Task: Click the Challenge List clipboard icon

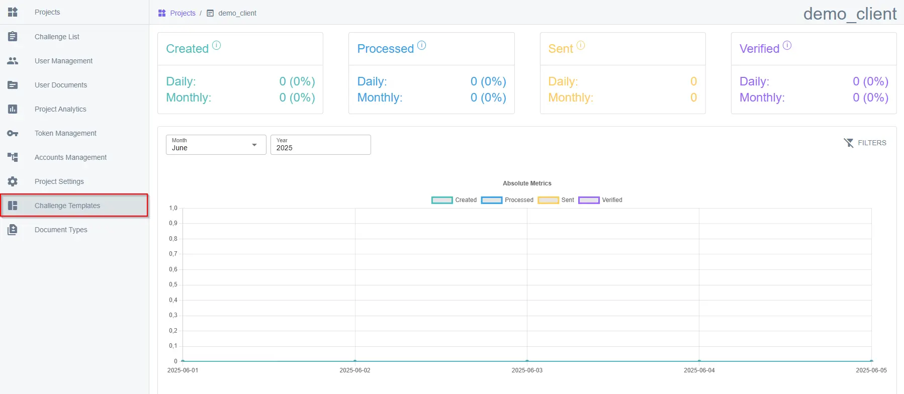Action: coord(13,37)
